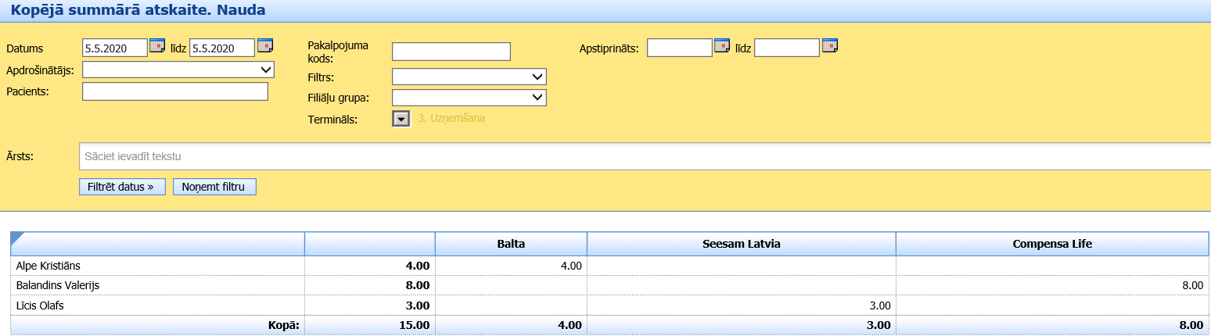Open calendar for Apstiprināts start date
The image size is (1211, 336).
721,45
